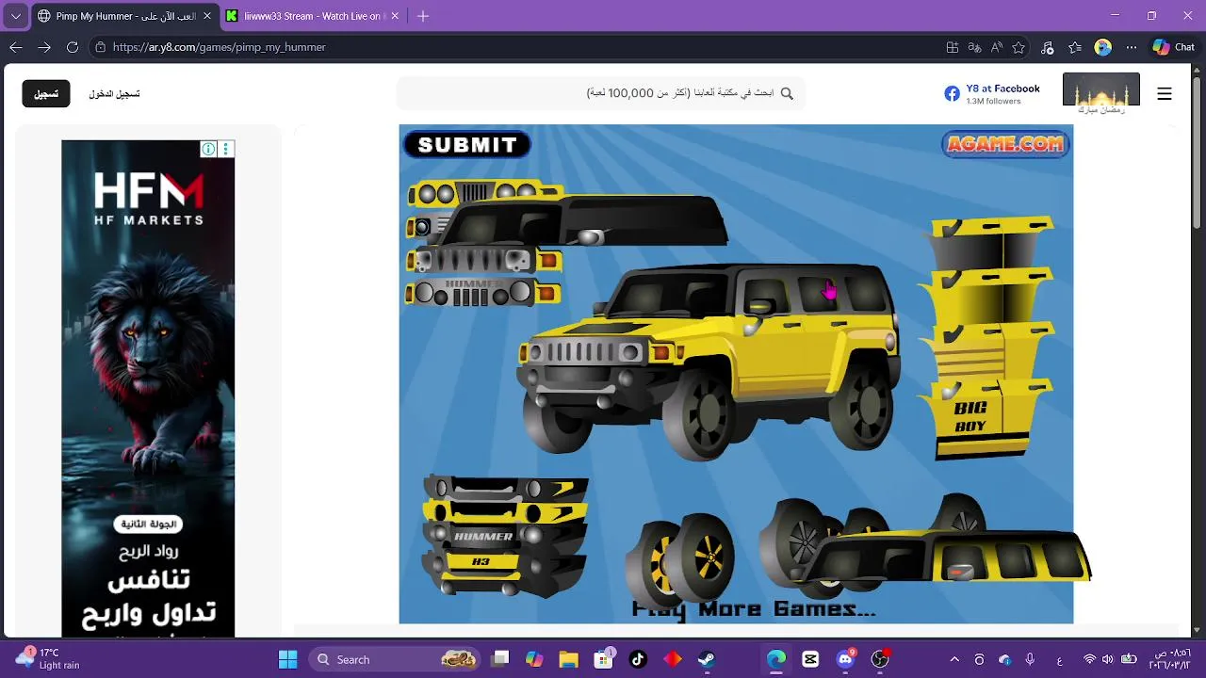The height and width of the screenshot is (678, 1206).
Task: Add this page to favorites
Action: (x=1019, y=47)
